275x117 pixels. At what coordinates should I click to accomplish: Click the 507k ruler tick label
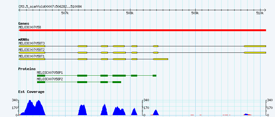(65, 13)
